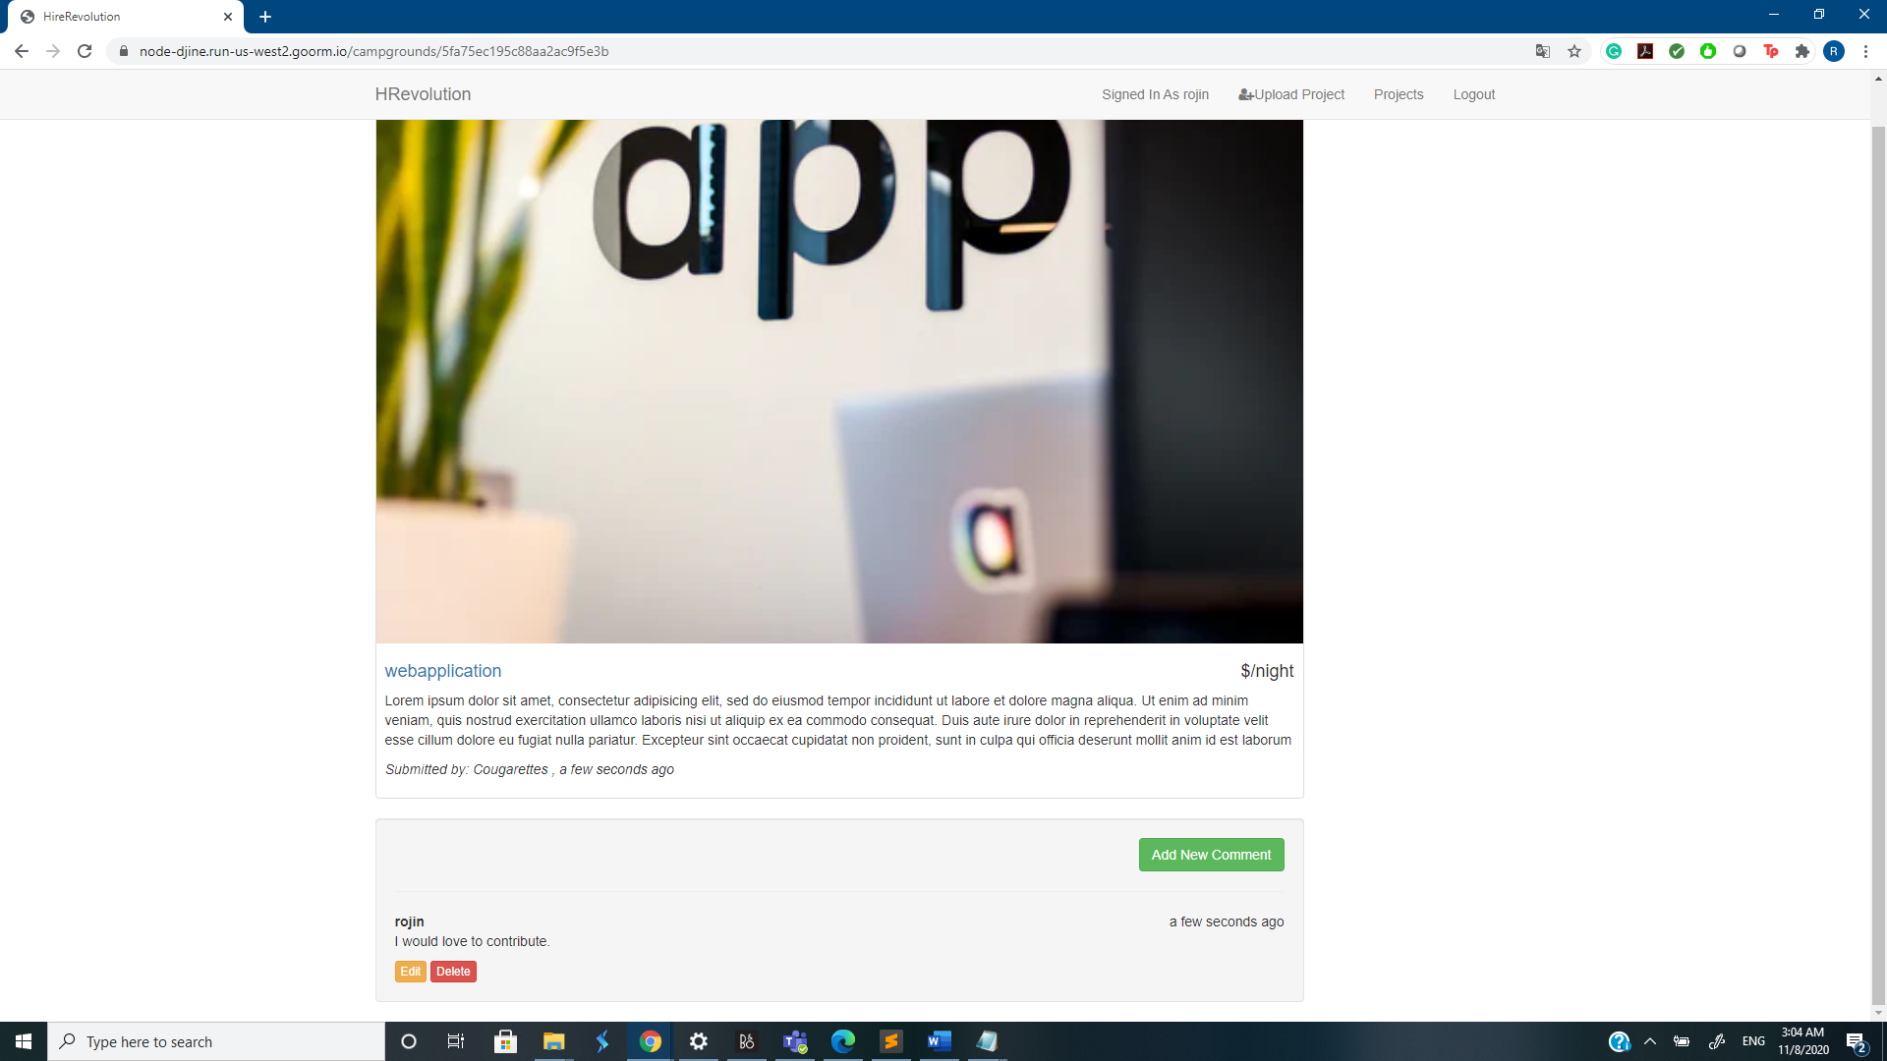This screenshot has width=1887, height=1061.
Task: Open Chrome profile avatar R
Action: coord(1834,51)
